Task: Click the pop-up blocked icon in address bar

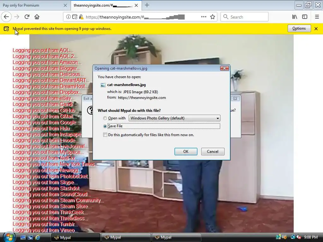Action: coord(75,17)
